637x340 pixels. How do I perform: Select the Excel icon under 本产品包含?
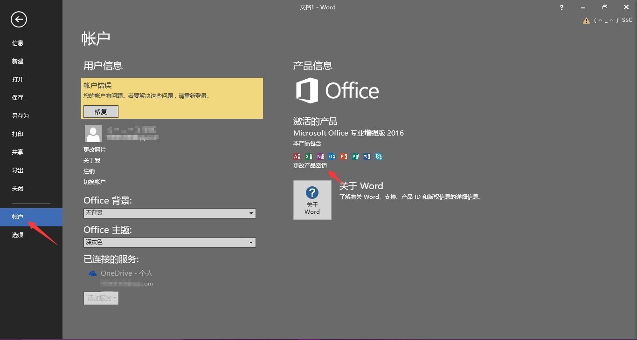coord(308,156)
